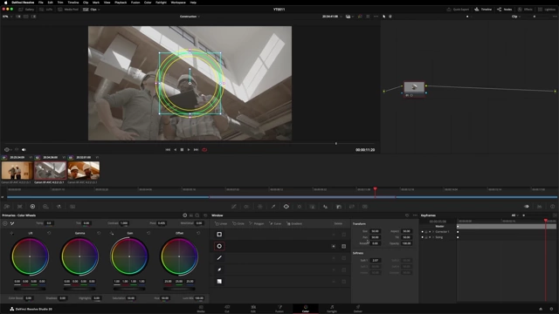Open the Key palette icon
The width and height of the screenshot is (559, 314).
[x=339, y=207]
